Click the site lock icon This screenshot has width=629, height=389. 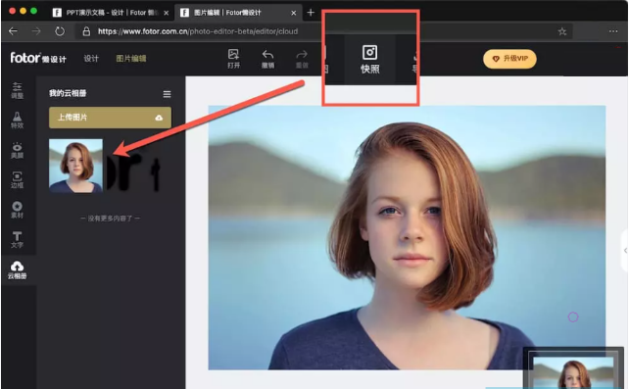tap(86, 31)
